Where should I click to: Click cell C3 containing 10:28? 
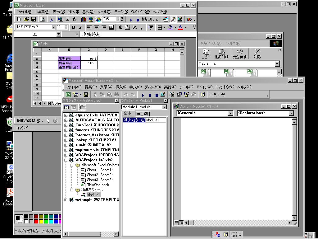click(x=89, y=63)
